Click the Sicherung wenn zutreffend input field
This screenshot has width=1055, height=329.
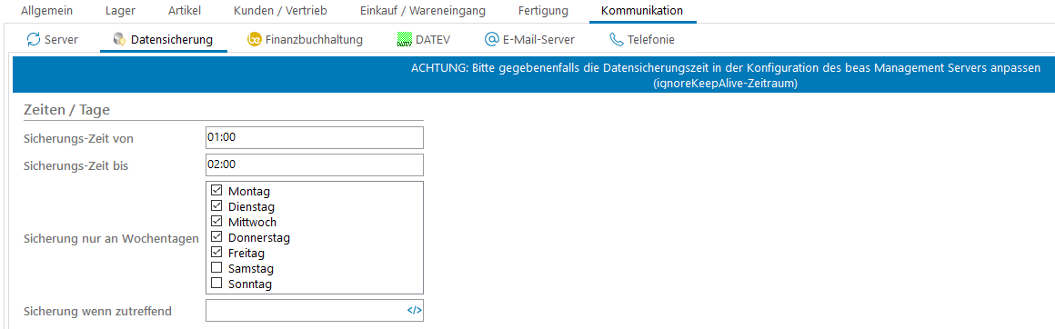tap(315, 311)
